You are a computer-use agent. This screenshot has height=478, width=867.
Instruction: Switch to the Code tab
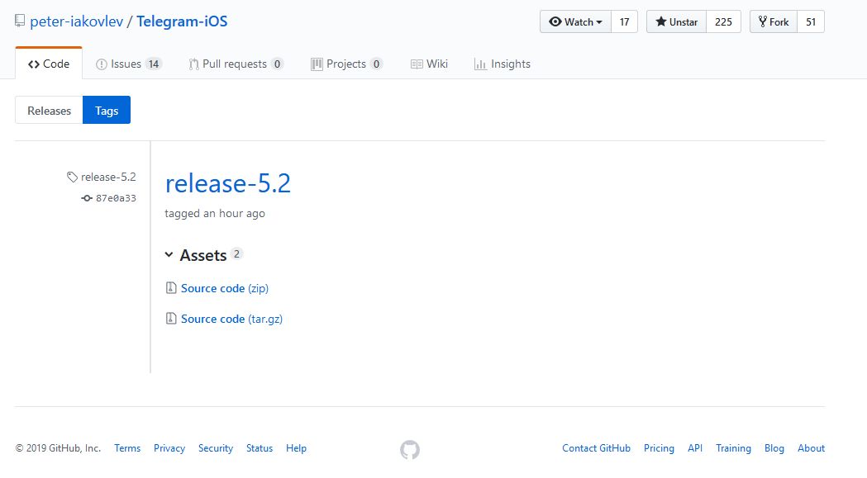click(x=49, y=64)
